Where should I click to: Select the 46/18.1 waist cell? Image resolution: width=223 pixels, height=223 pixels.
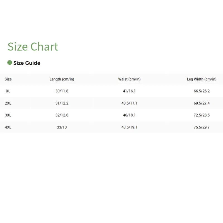pos(129,115)
